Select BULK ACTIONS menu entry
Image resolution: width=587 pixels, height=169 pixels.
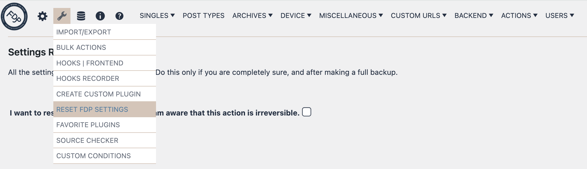tap(81, 47)
